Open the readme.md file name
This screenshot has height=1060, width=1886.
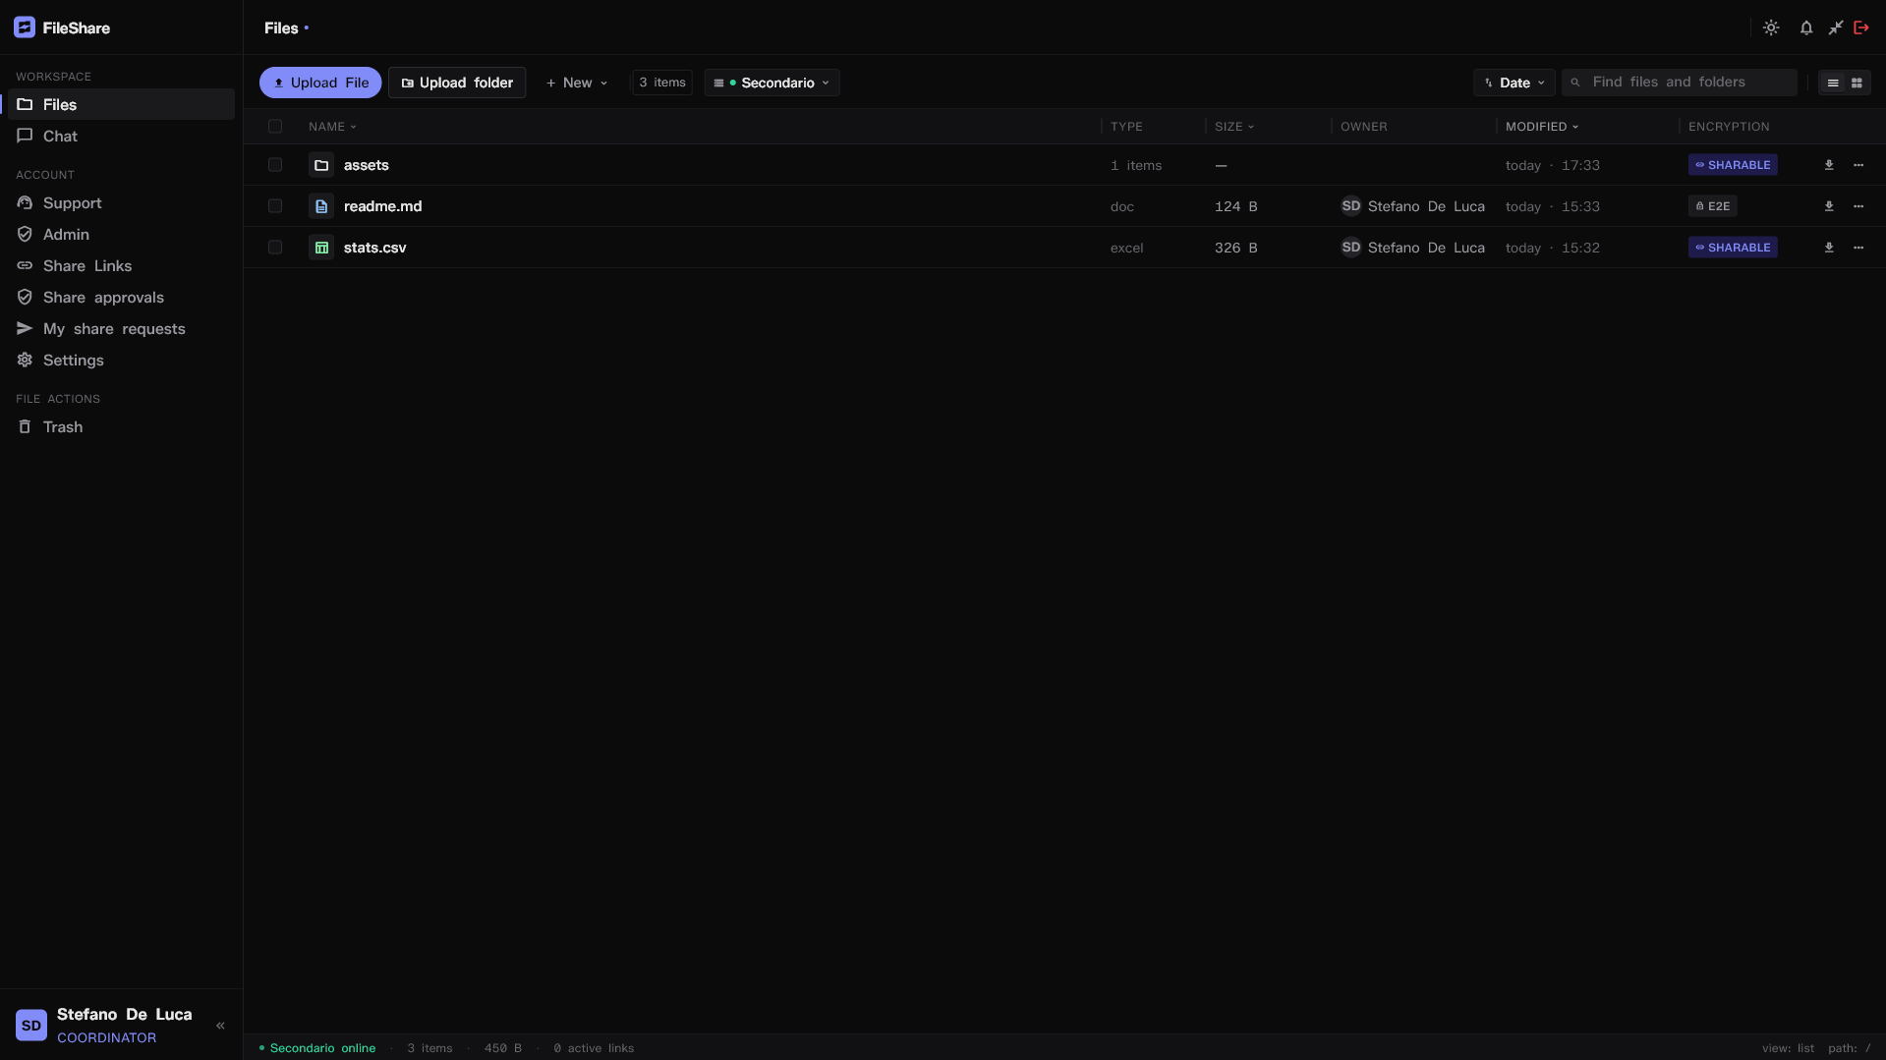point(383,206)
